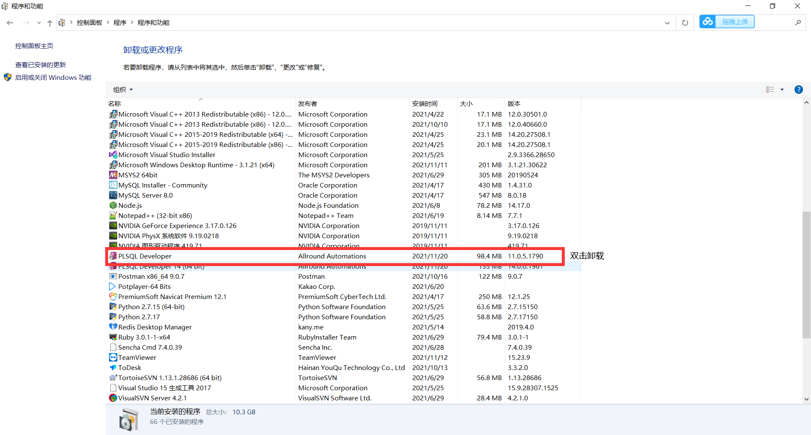The image size is (811, 435).
Task: Select MySQL Installer - Community icon
Action: 113,185
